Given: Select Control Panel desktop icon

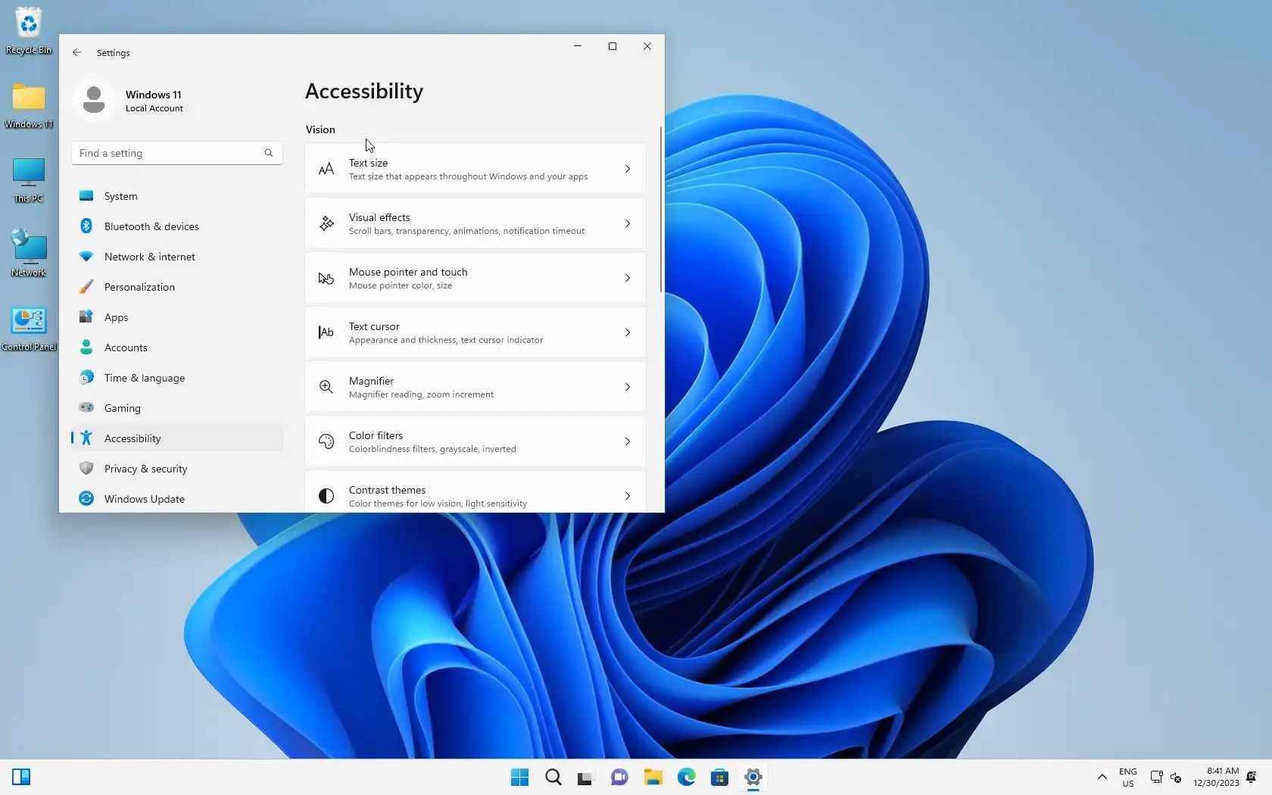Looking at the screenshot, I should click(29, 329).
